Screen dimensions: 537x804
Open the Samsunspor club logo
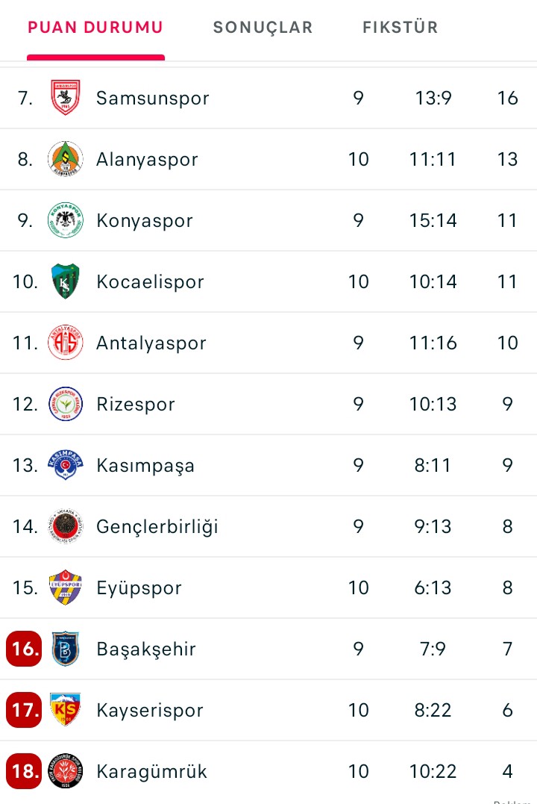tap(66, 98)
